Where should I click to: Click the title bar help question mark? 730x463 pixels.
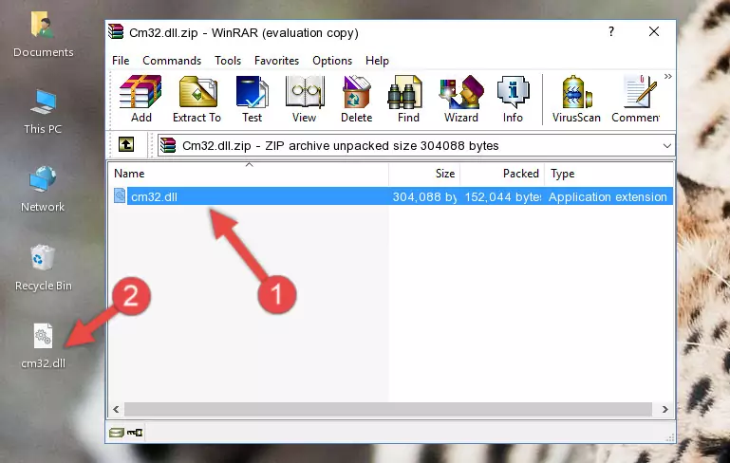coord(610,31)
